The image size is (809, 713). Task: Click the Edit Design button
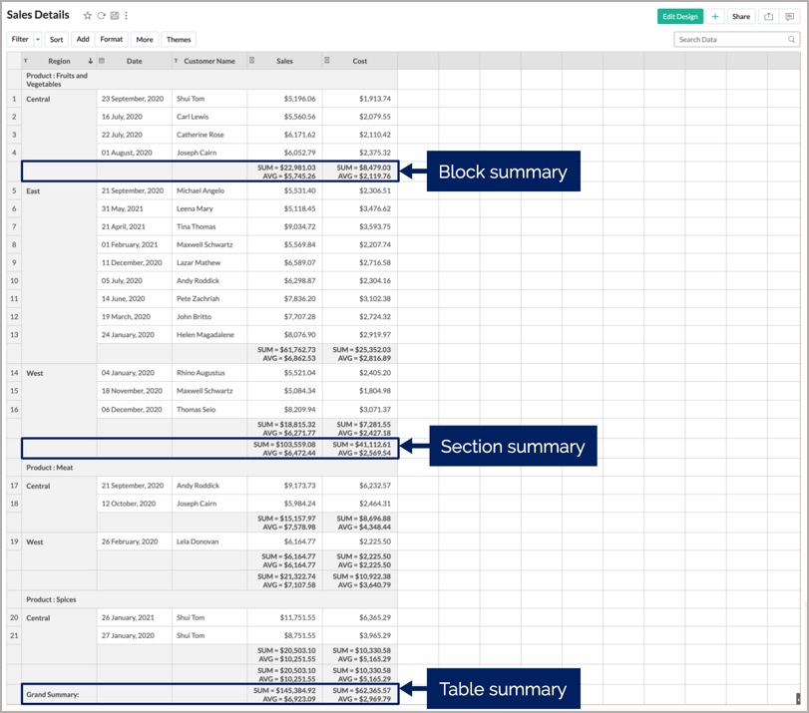[x=680, y=17]
